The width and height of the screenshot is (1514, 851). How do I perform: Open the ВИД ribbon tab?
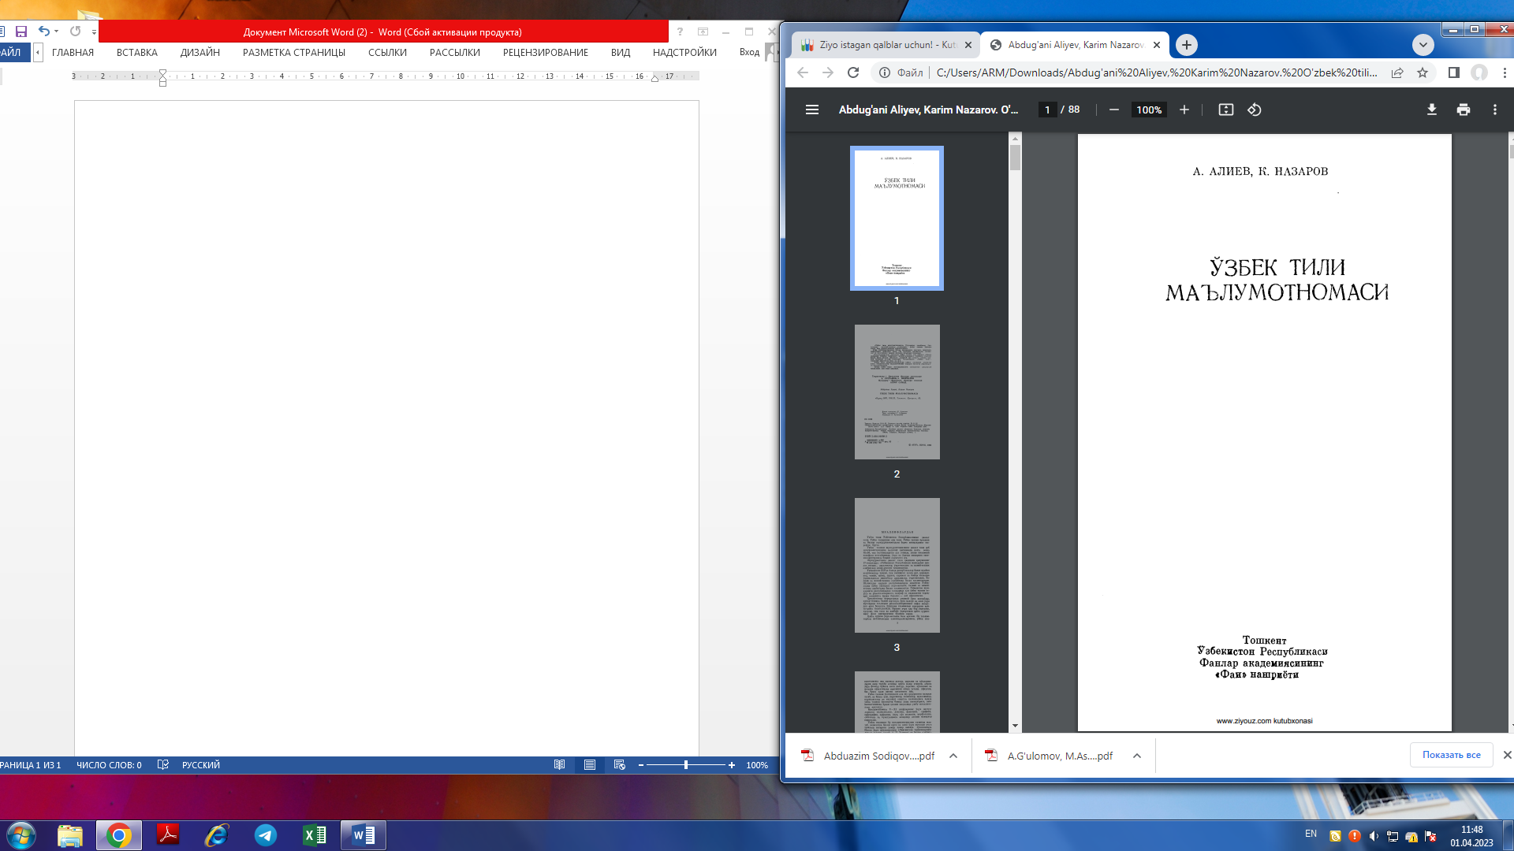click(x=621, y=53)
